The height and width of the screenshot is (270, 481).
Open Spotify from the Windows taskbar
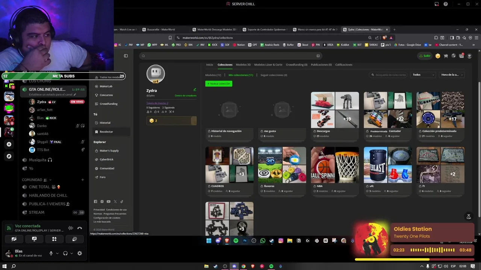tap(271, 266)
